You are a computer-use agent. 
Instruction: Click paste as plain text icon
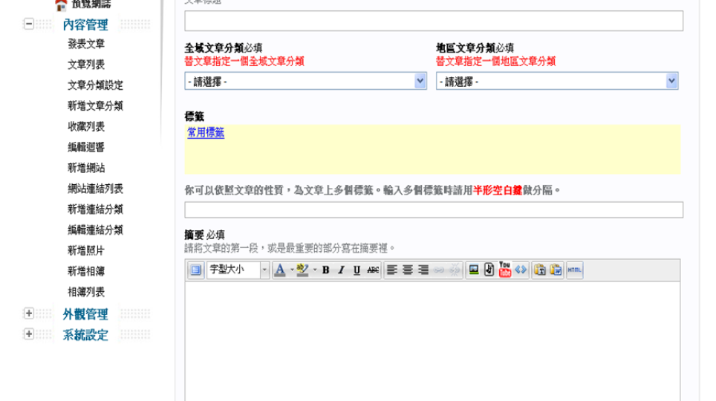click(540, 270)
